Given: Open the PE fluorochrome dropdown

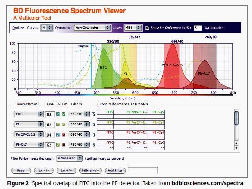Looking at the screenshot, I should pos(29,124).
